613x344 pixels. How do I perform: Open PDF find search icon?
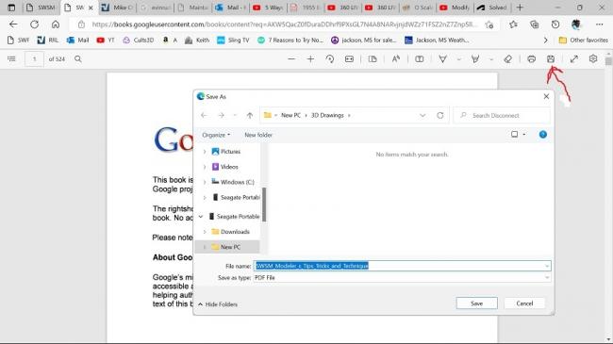point(77,59)
